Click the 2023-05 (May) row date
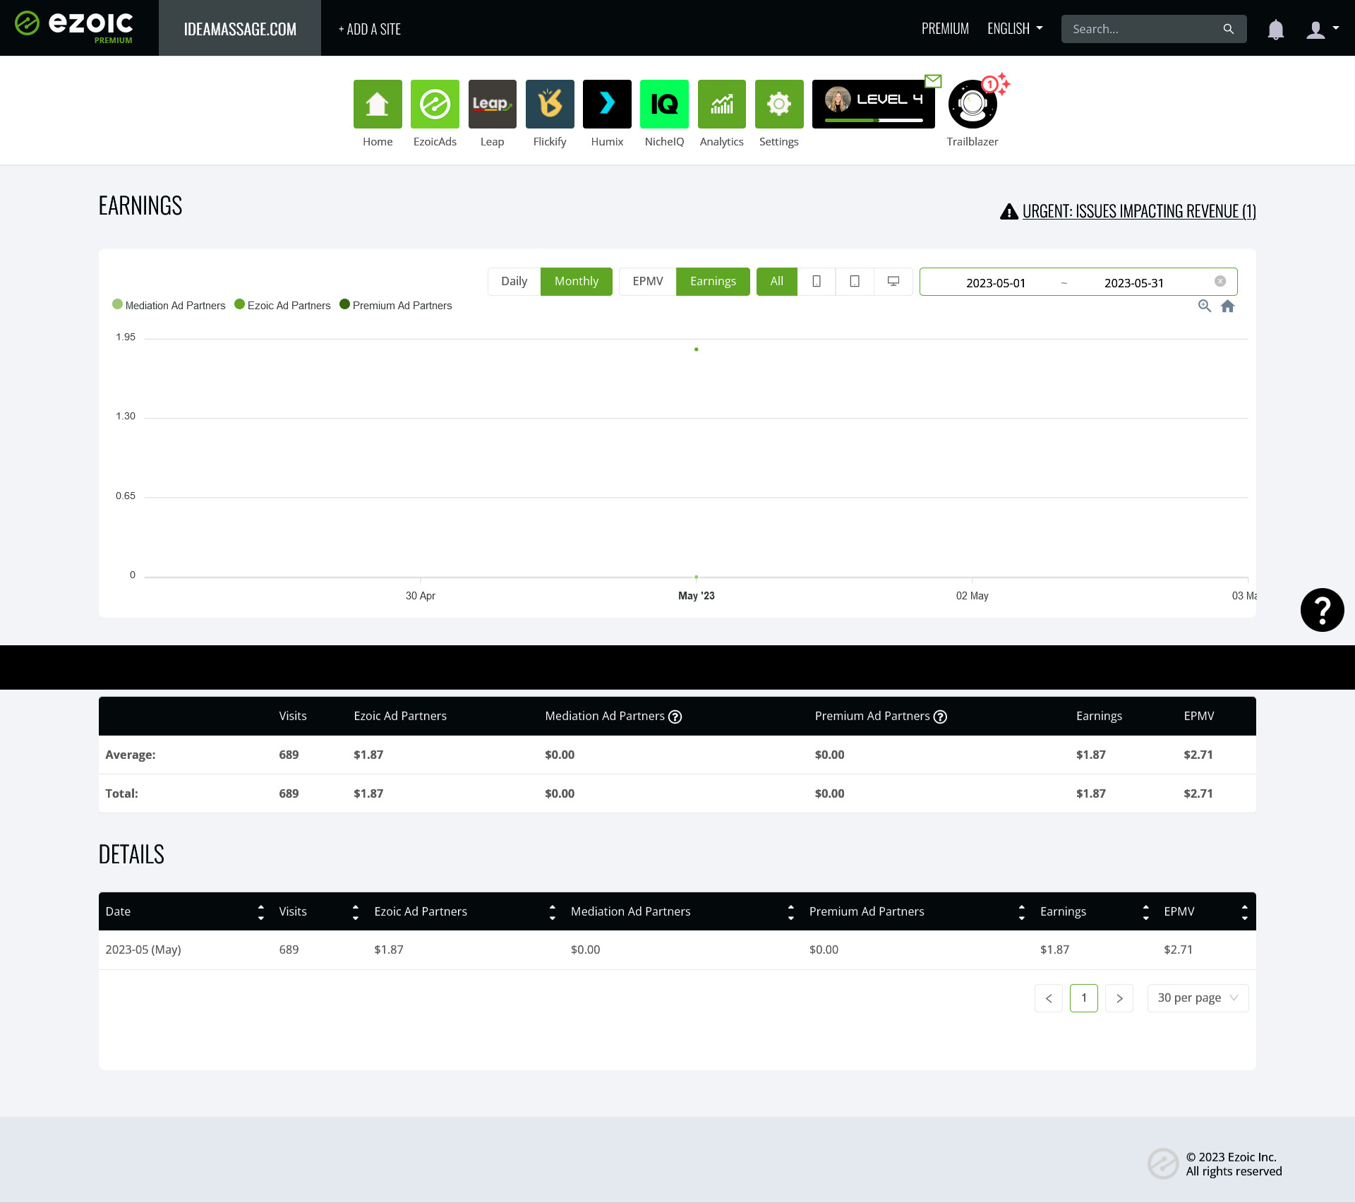The height and width of the screenshot is (1203, 1355). [x=143, y=950]
